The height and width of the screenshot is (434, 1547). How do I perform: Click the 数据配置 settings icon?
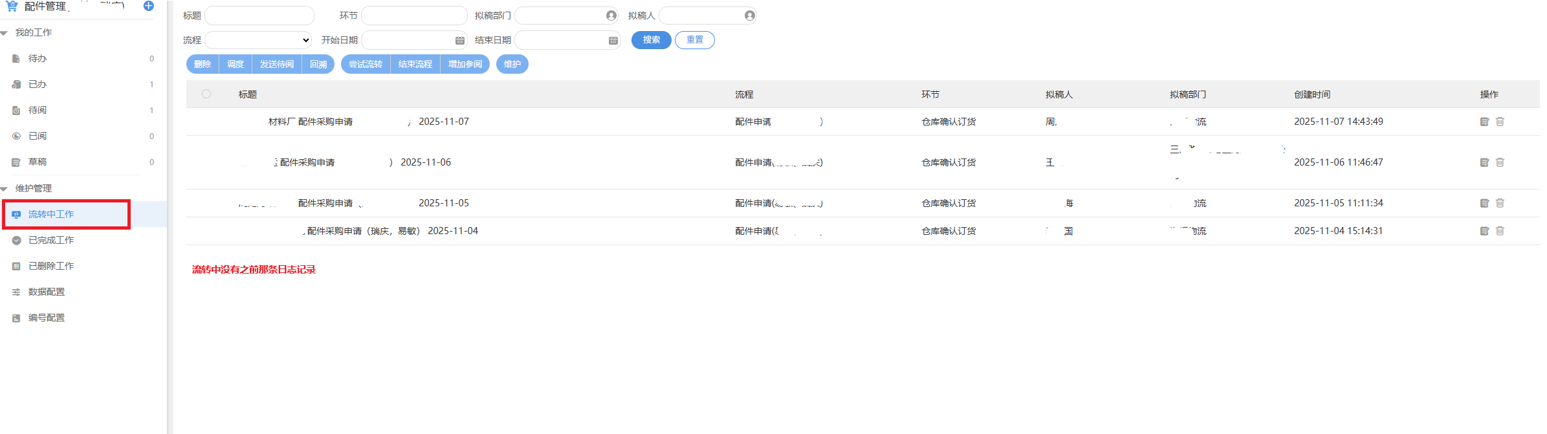16,292
